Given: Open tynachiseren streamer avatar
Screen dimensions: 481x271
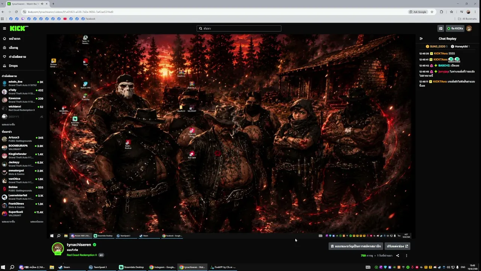Looking at the screenshot, I should pyautogui.click(x=57, y=249).
